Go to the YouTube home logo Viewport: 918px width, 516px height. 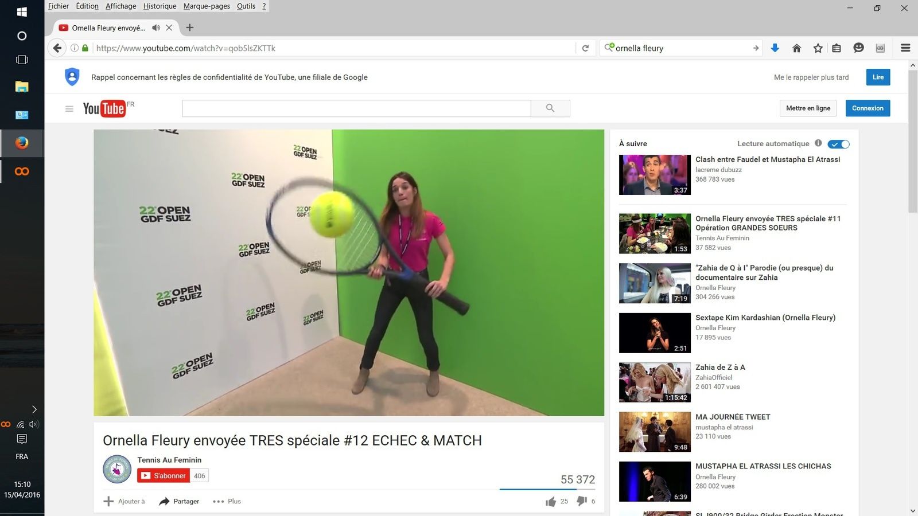pyautogui.click(x=104, y=108)
